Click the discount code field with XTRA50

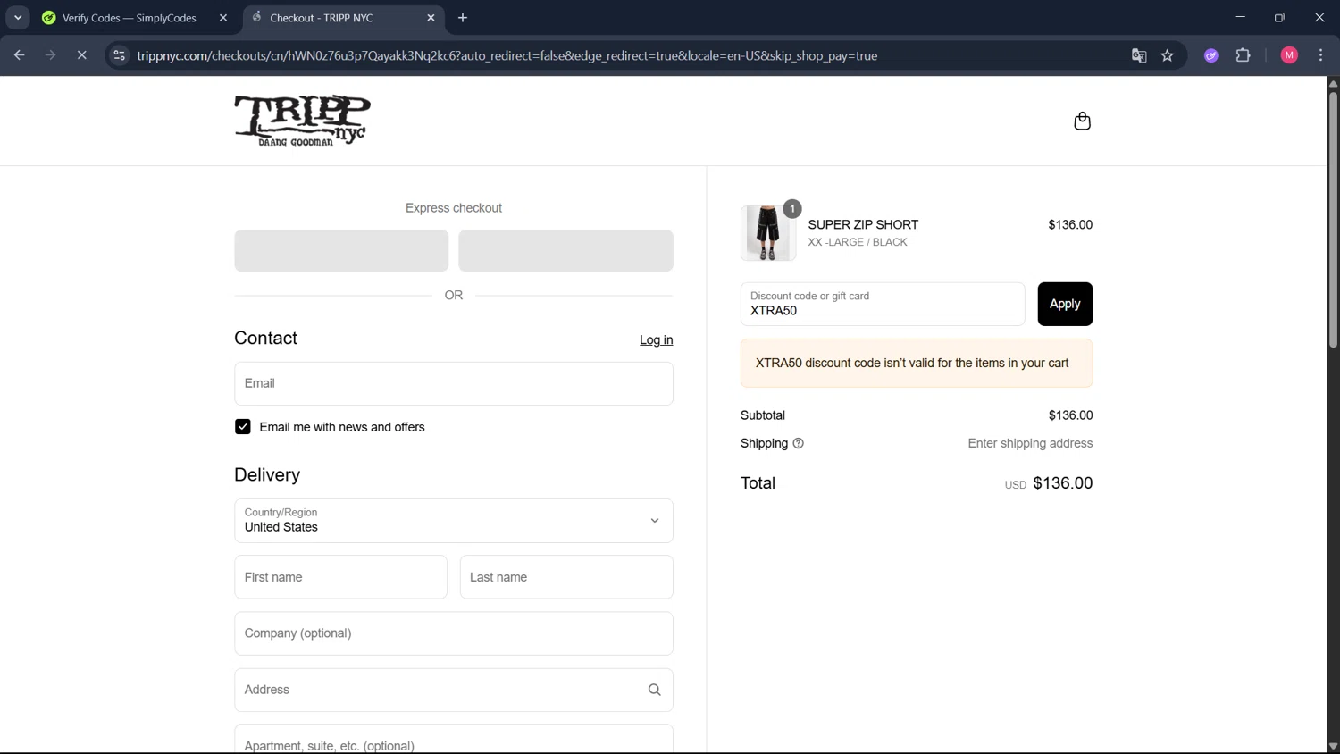point(883,304)
